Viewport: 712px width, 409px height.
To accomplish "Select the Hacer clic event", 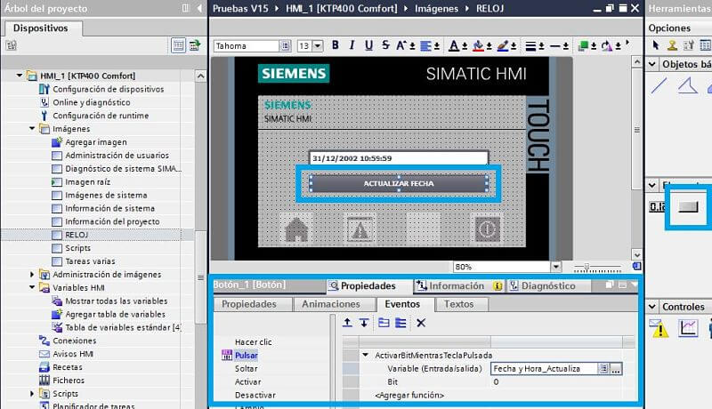I will pyautogui.click(x=254, y=341).
